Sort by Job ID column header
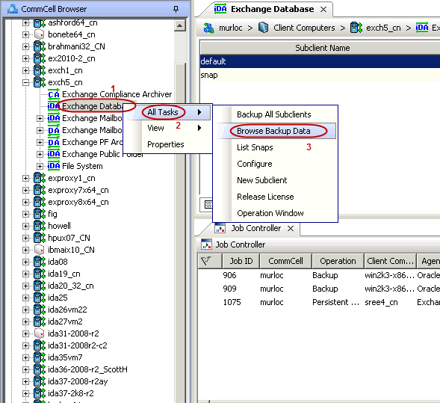440x403 pixels. pyautogui.click(x=241, y=261)
